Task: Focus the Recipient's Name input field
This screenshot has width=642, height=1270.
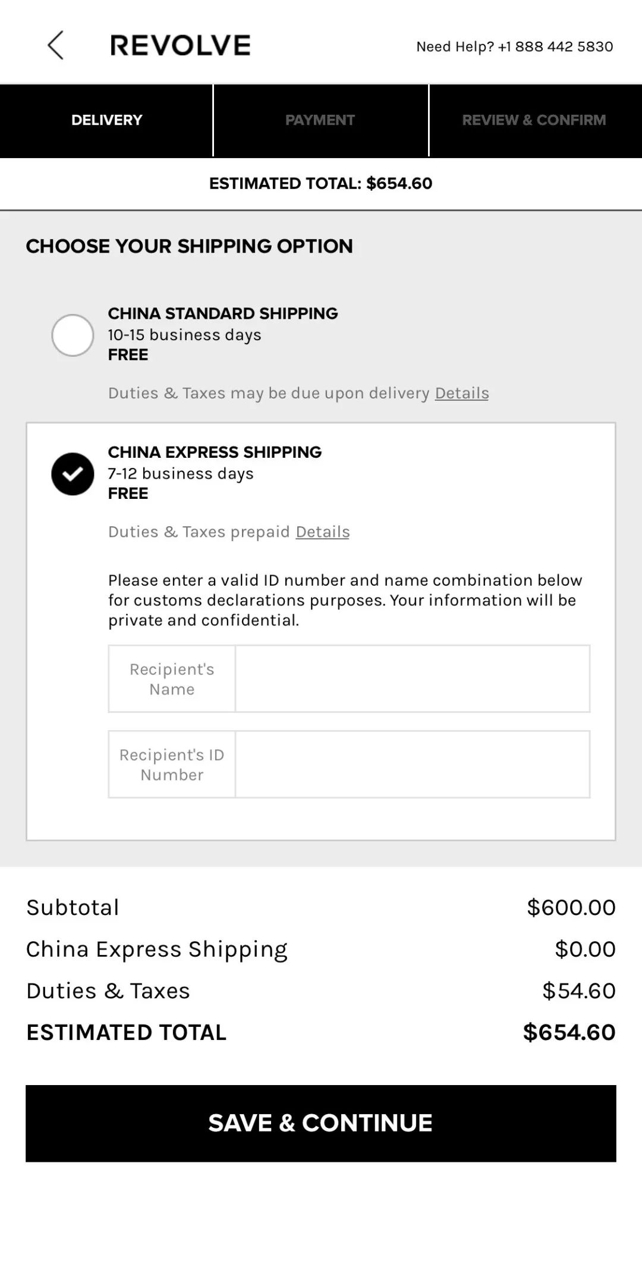Action: click(412, 678)
